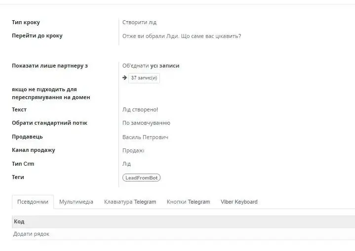The image size is (355, 251).
Task: Click the 'Лід створено!' text value
Action: point(140,109)
